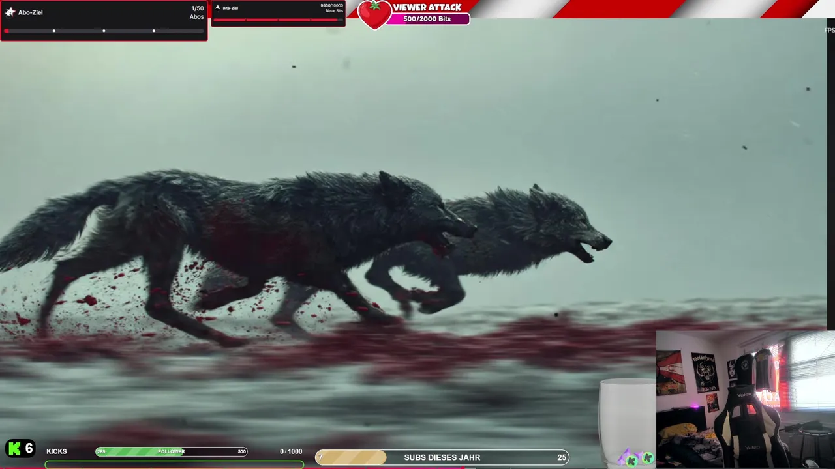
Task: Click the Abo-Ziel label text
Action: coord(31,12)
